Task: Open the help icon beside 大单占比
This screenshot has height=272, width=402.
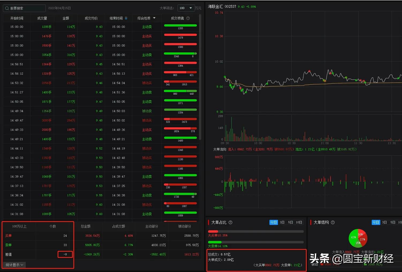Action: coord(230,223)
